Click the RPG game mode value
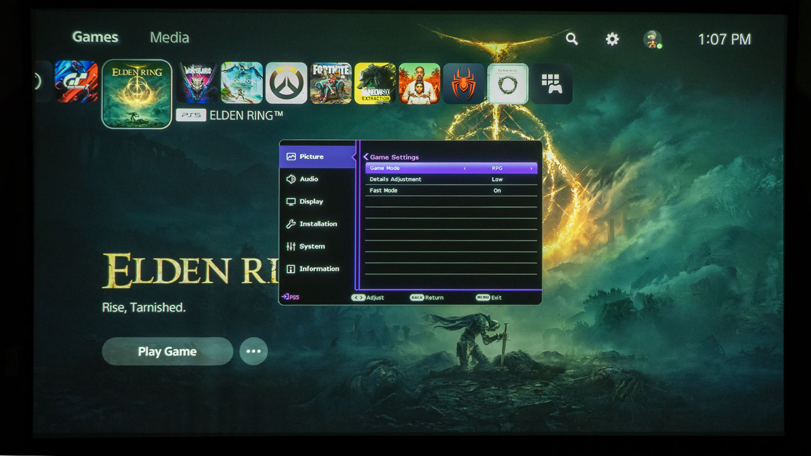Image resolution: width=811 pixels, height=456 pixels. point(497,168)
